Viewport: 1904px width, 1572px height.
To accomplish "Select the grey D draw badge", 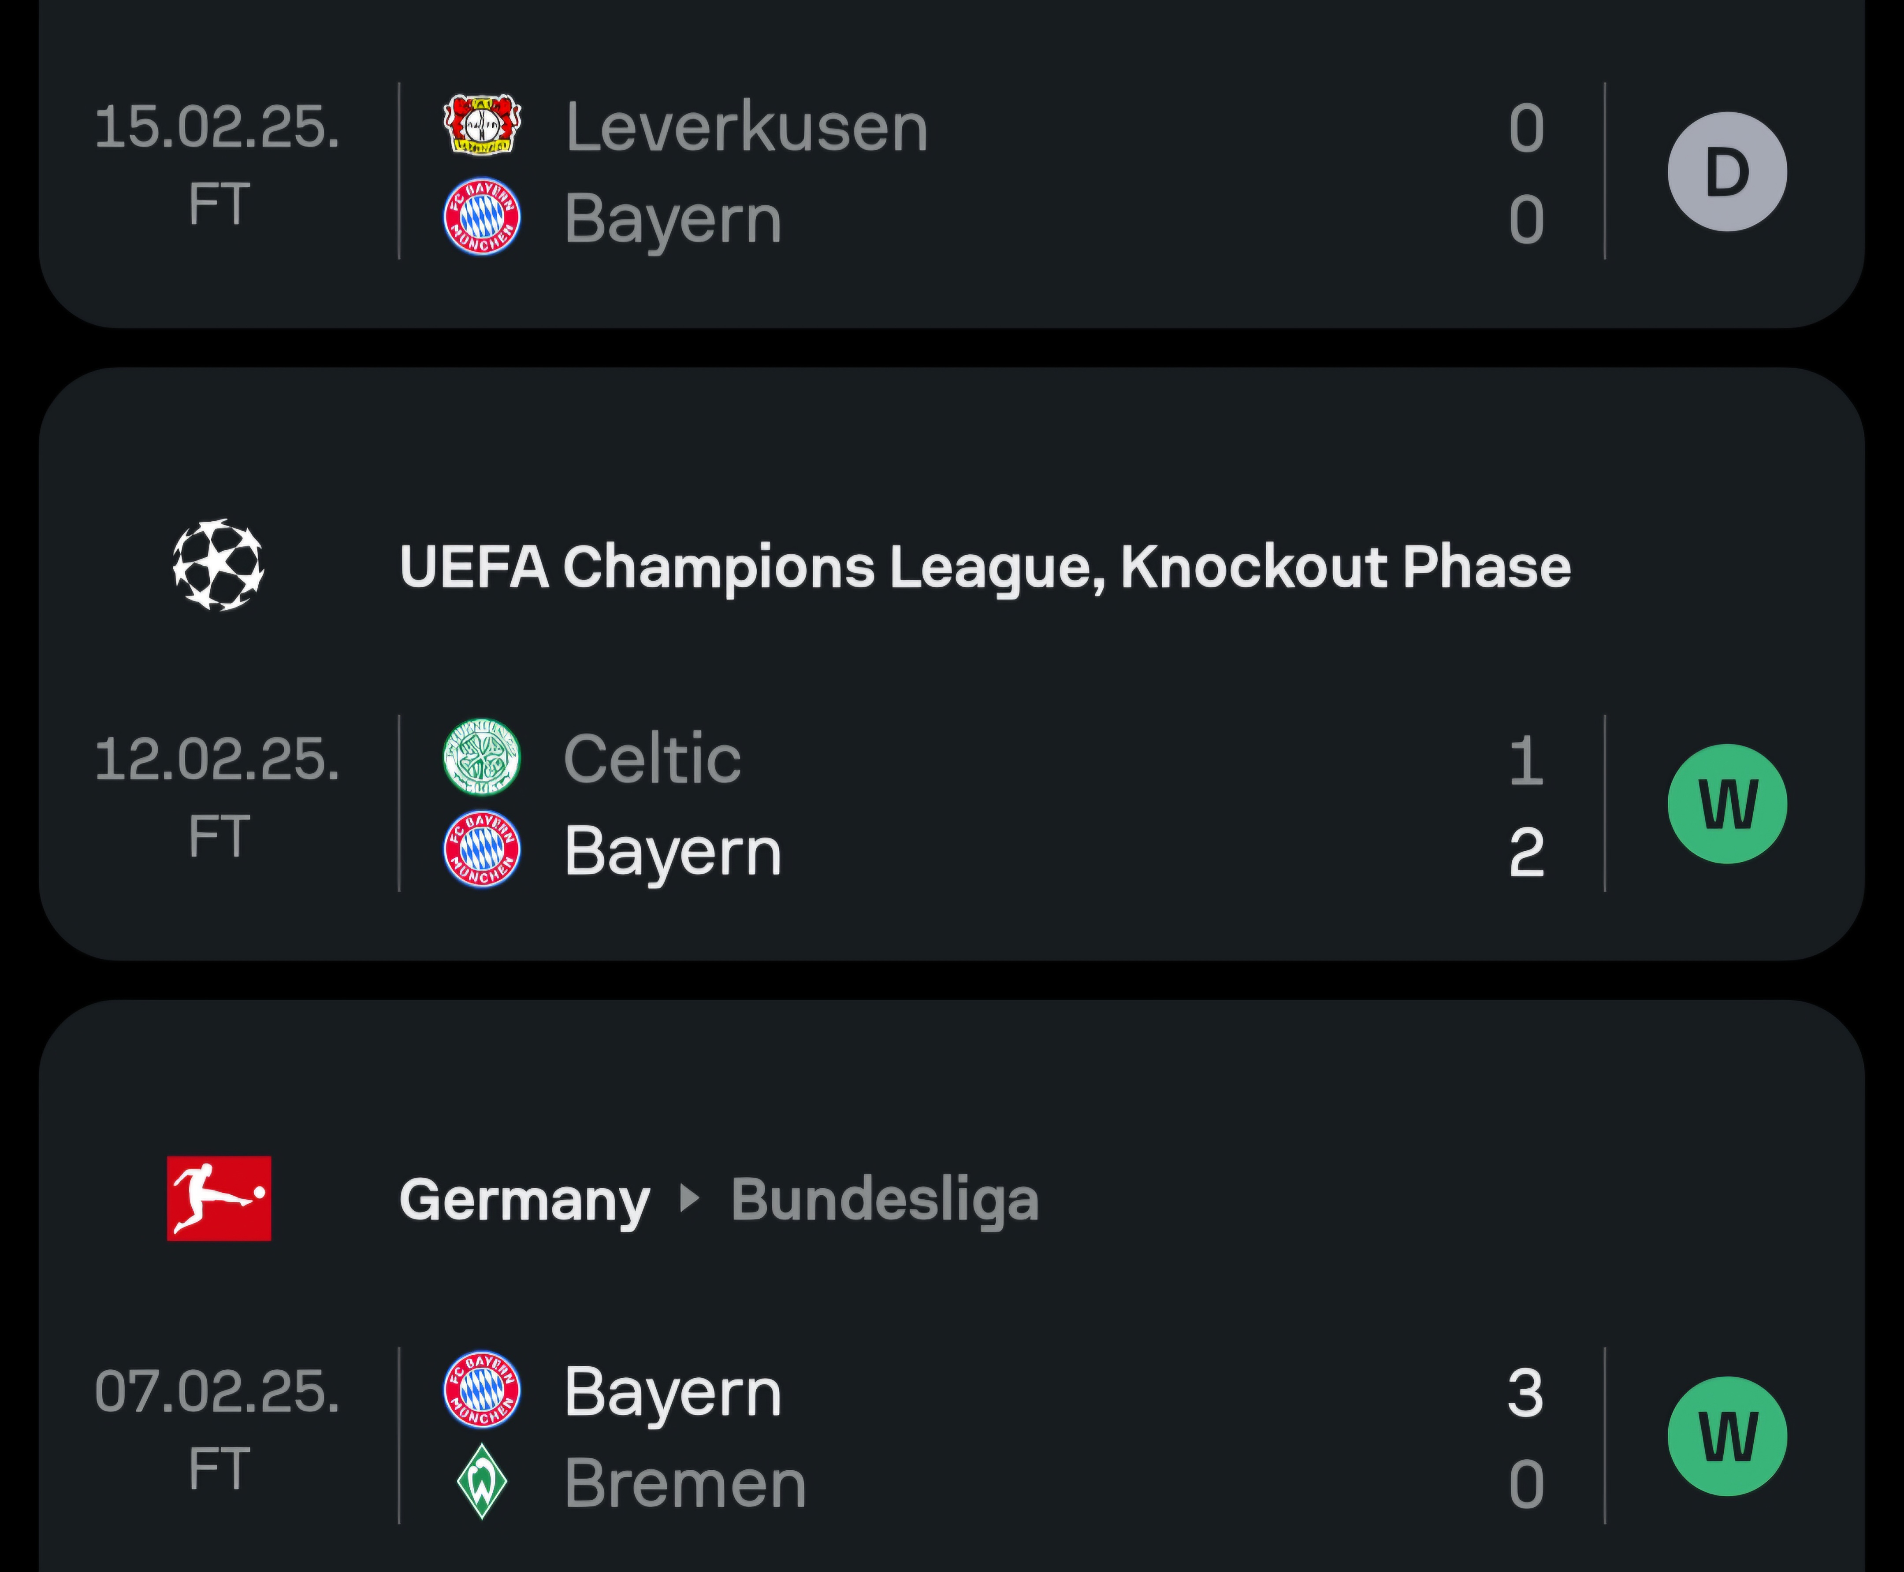I will 1727,171.
